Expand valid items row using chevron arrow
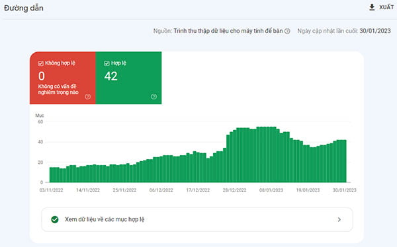The image size is (397, 247). pyautogui.click(x=339, y=219)
